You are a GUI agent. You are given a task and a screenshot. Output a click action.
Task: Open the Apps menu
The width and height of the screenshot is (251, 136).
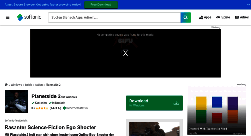click(205, 17)
